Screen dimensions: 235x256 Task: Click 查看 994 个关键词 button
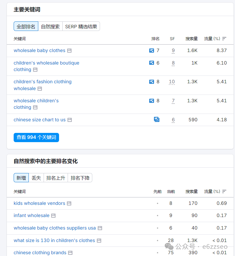coord(36,137)
